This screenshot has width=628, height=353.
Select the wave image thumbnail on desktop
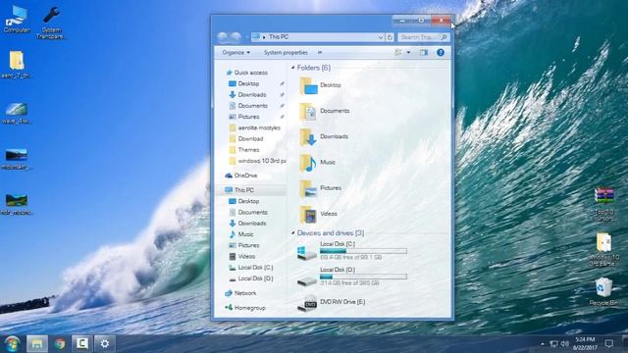tap(17, 114)
